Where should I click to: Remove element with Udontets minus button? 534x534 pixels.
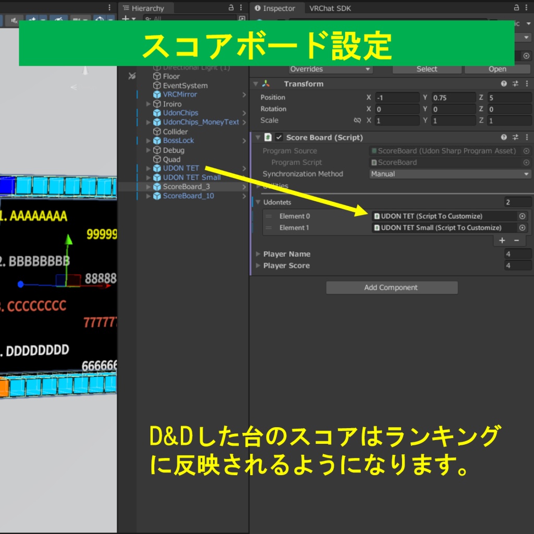point(516,240)
